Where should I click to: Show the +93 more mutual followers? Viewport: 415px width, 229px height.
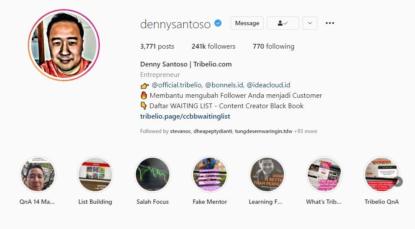[306, 131]
